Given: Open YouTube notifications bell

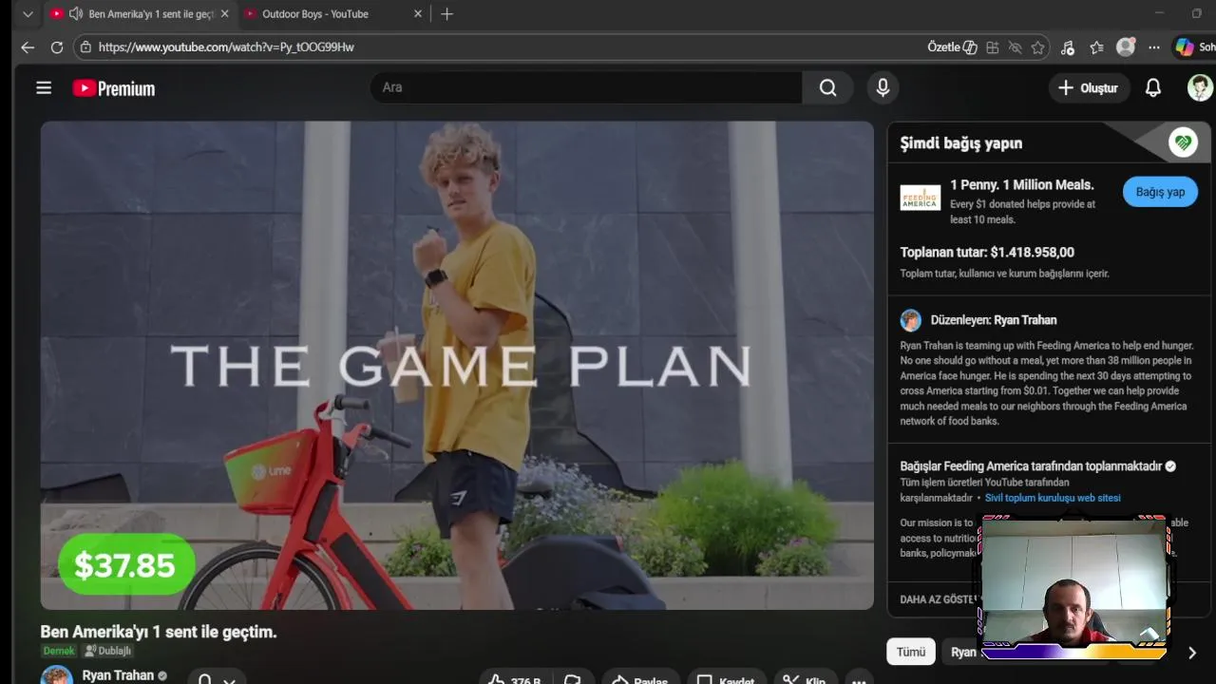Looking at the screenshot, I should (x=1152, y=87).
